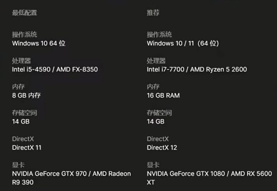This screenshot has width=277, height=191.
Task: Click the 16 GB RAM value
Action: tap(163, 95)
